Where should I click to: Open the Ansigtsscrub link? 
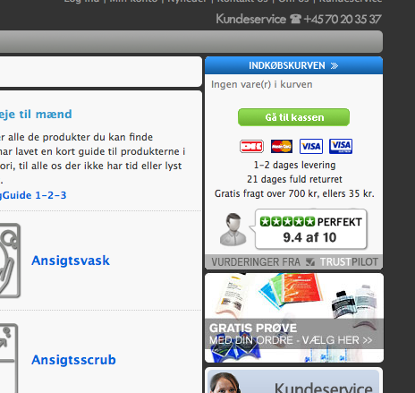[x=73, y=360]
